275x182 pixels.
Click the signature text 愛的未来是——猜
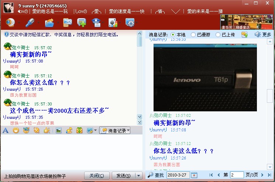tap(205, 11)
